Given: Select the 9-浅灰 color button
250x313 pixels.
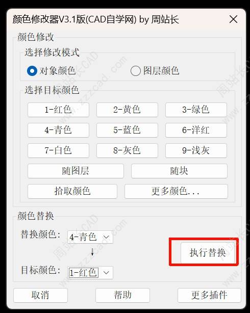Looking at the screenshot, I should point(196,150).
